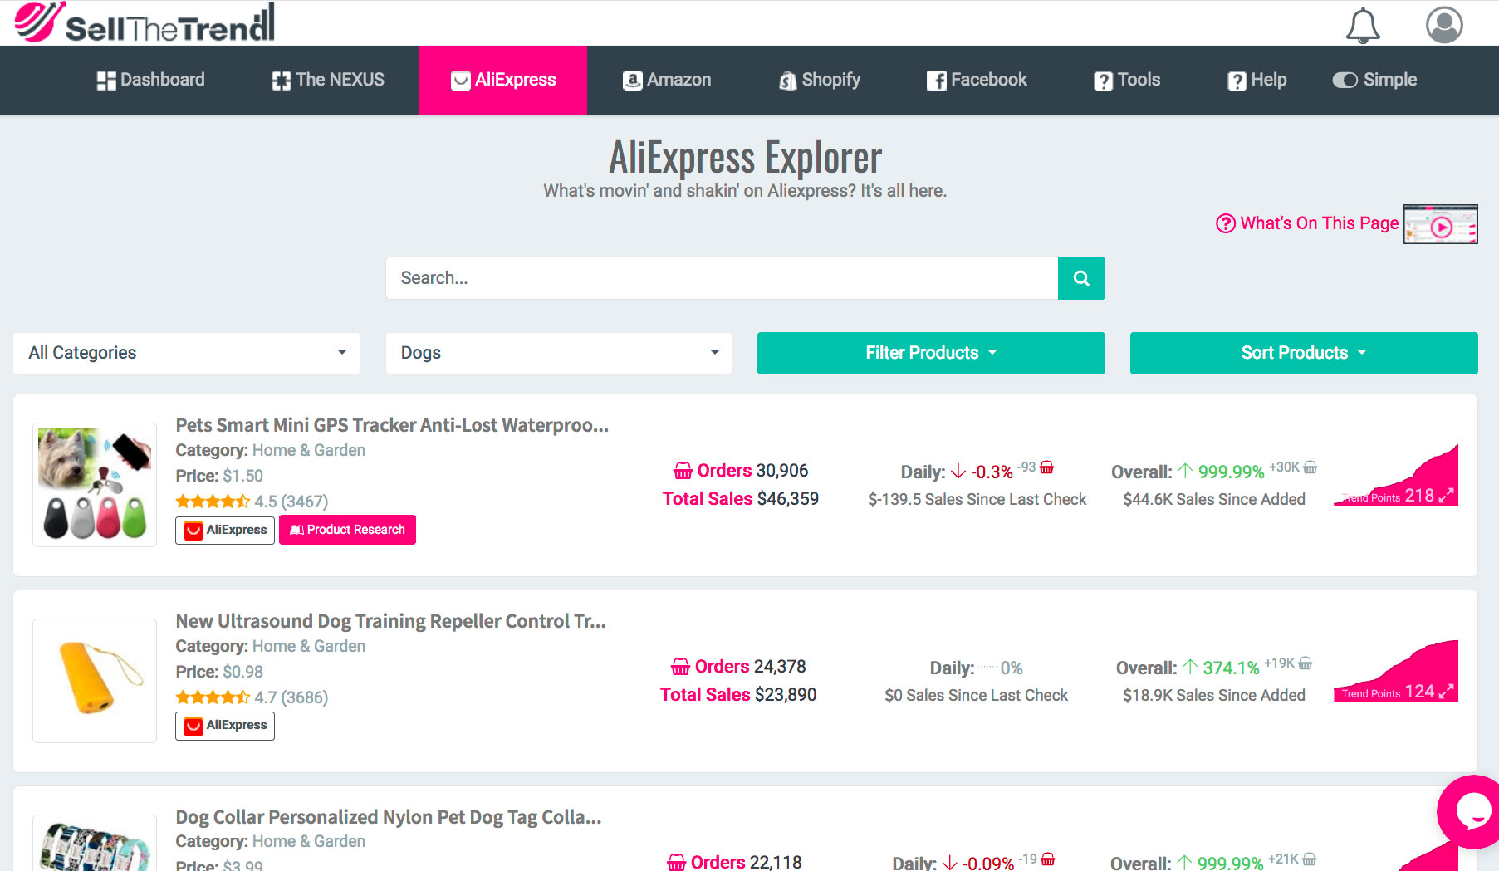Toggle the Simple mode switch
The image size is (1499, 871).
coord(1345,80)
